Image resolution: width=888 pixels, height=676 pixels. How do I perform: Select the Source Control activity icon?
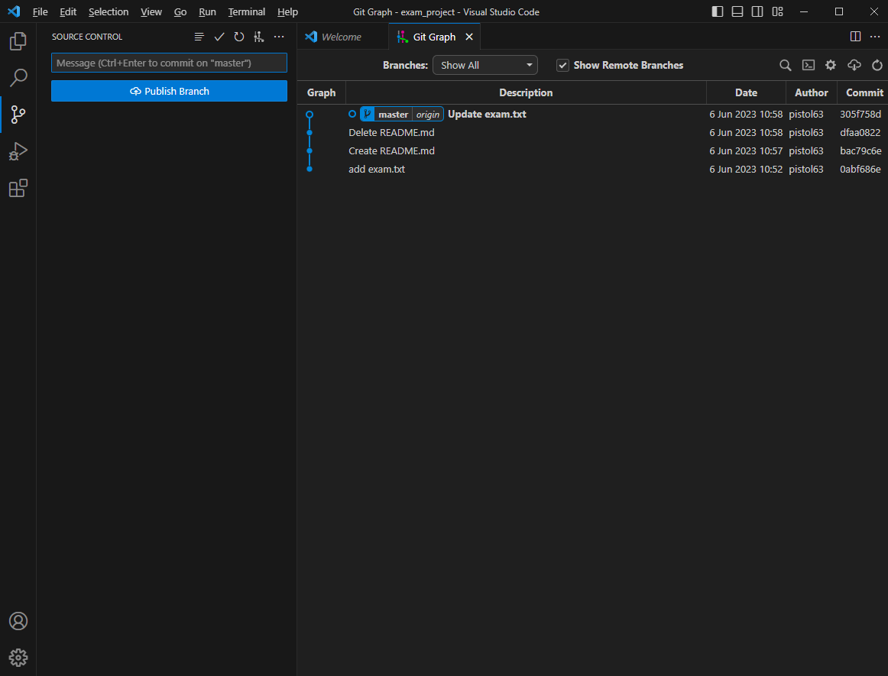[18, 115]
